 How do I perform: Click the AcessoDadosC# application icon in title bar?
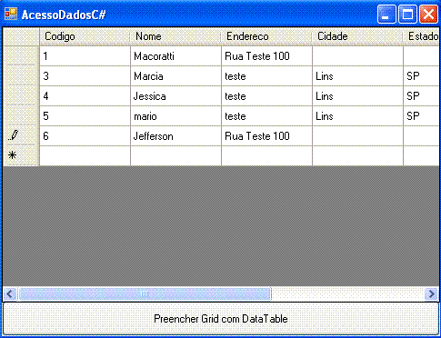click(11, 14)
